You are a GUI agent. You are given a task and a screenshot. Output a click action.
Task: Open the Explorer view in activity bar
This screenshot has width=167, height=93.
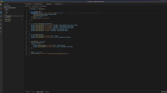[x=1, y=4]
